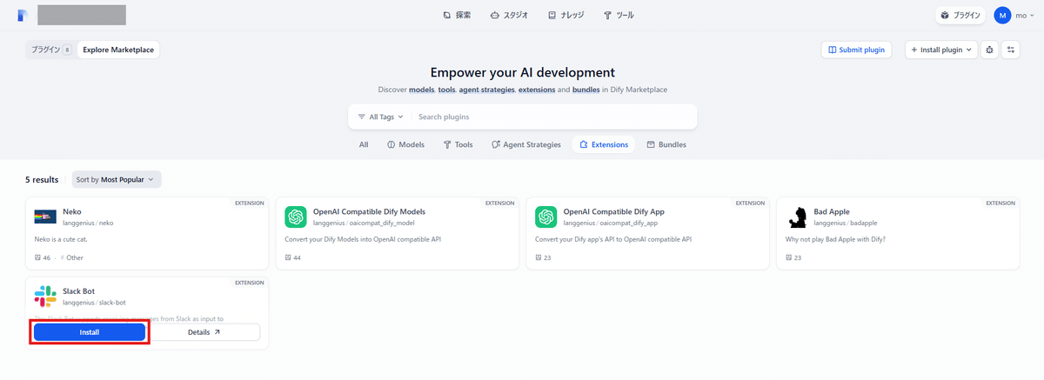Screen dimensions: 1044x380
Task: Click the 'extensions' link in subtitle
Action: (538, 90)
